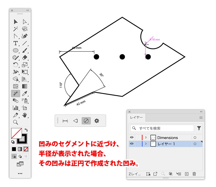Grab the Hand tool
Viewport: 216px width, 187px height.
click(x=24, y=116)
